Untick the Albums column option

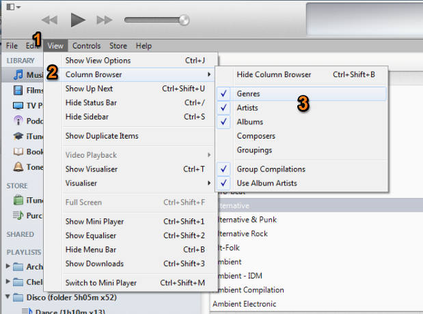pyautogui.click(x=301, y=122)
